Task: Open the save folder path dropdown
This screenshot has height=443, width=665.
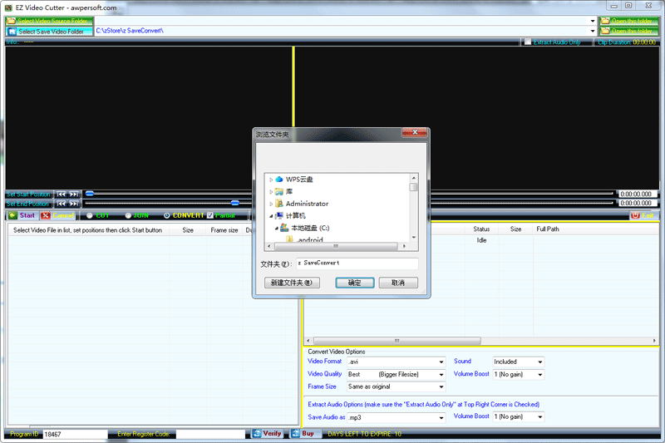Action: (593, 31)
